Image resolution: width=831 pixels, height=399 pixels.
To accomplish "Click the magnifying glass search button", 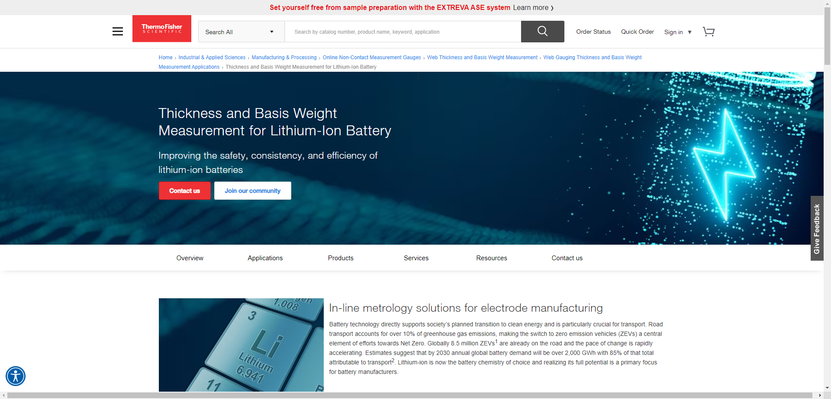I will 542,32.
